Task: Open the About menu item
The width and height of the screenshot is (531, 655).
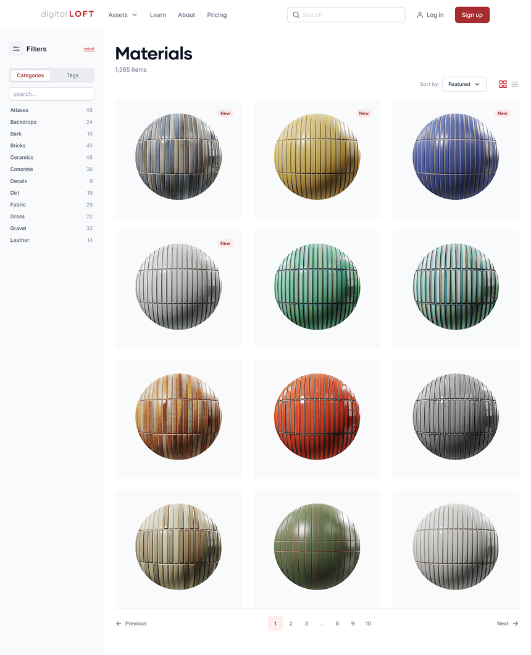Action: tap(186, 15)
